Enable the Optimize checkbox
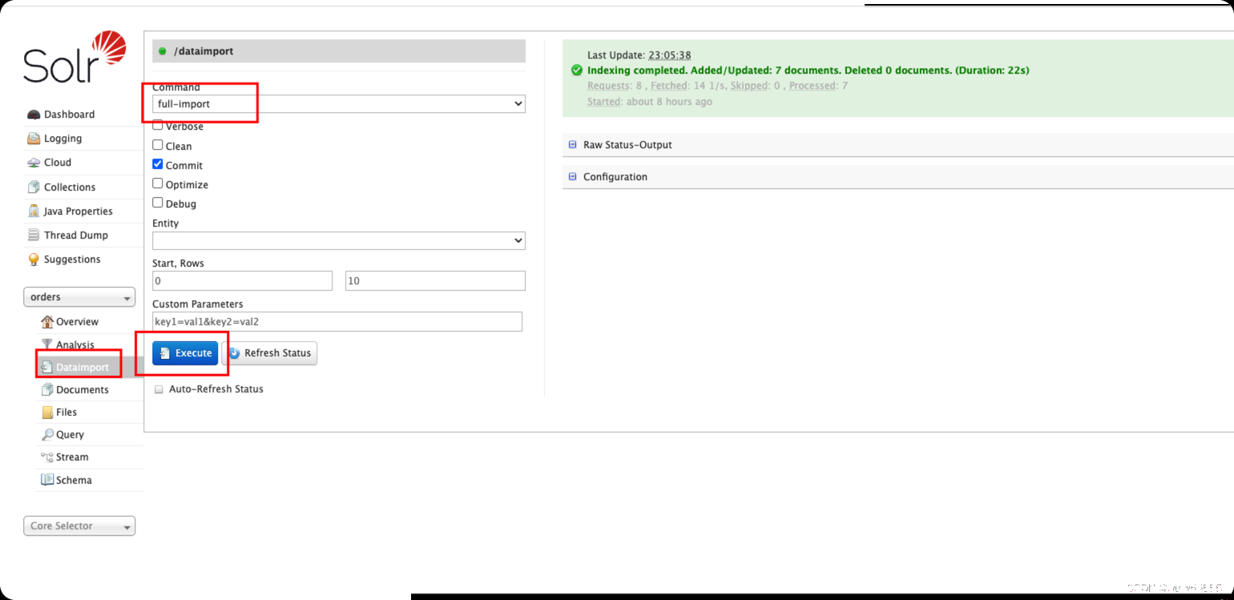Viewport: 1234px width, 600px height. (158, 183)
